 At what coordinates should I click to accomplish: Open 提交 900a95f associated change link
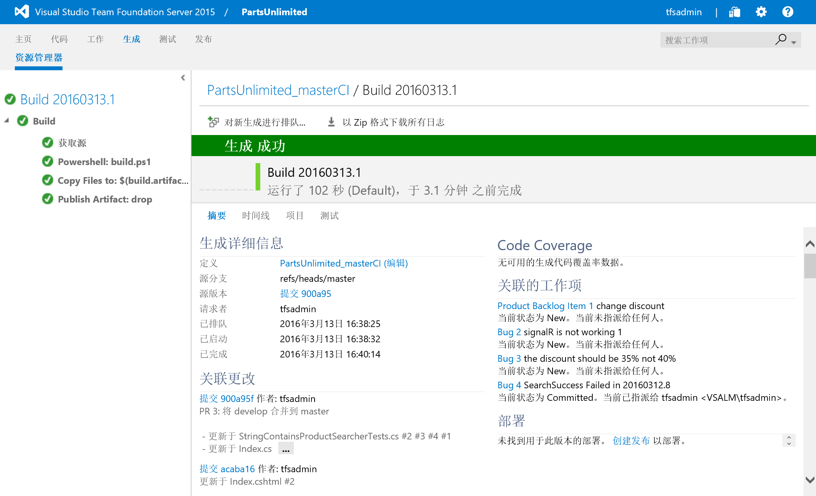point(227,399)
